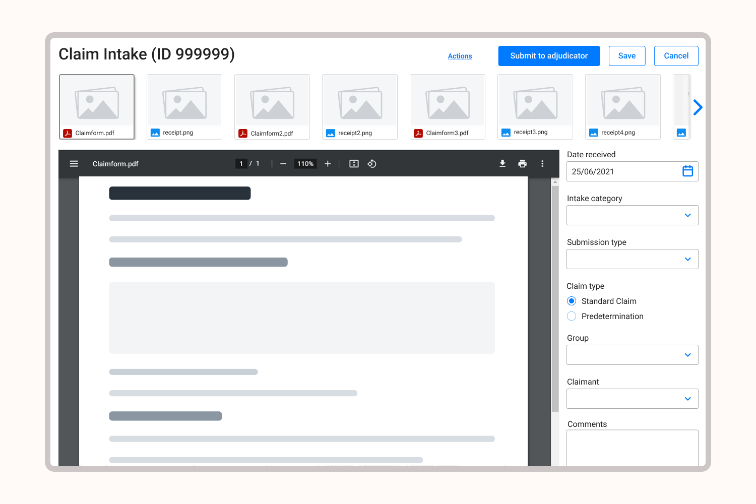Download Claimform.pdf using the download icon
Image resolution: width=756 pixels, height=504 pixels.
click(x=502, y=164)
